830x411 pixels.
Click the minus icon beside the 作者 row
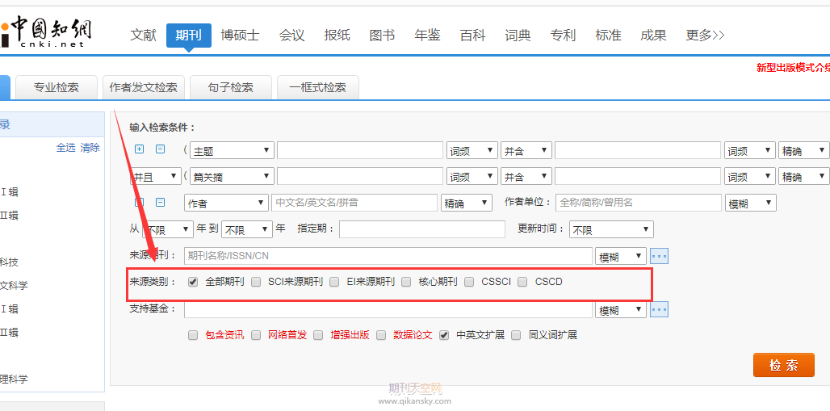click(x=160, y=203)
